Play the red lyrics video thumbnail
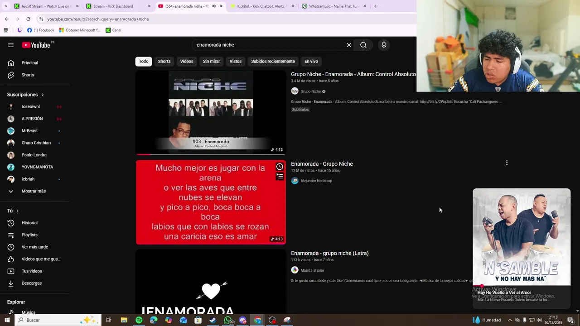 (211, 202)
